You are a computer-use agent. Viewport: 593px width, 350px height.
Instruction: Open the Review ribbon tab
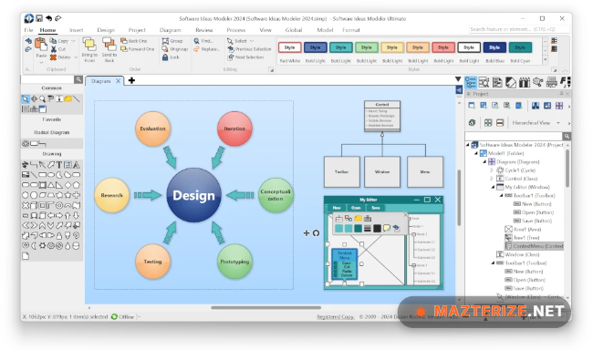[x=204, y=30]
